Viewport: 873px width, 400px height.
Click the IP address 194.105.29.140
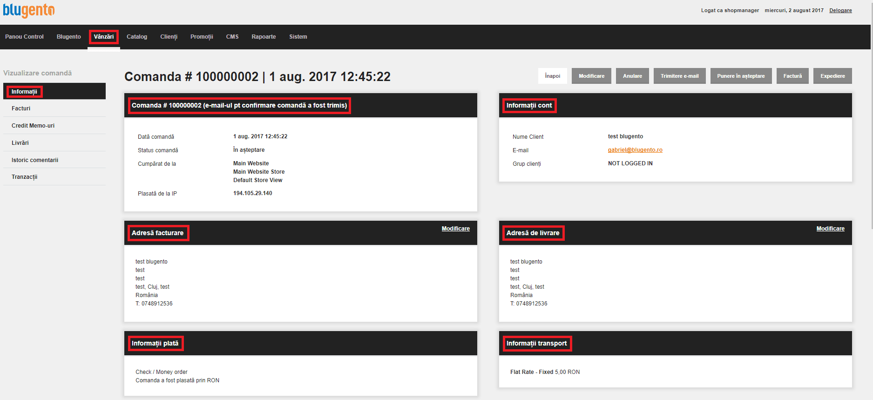[253, 193]
